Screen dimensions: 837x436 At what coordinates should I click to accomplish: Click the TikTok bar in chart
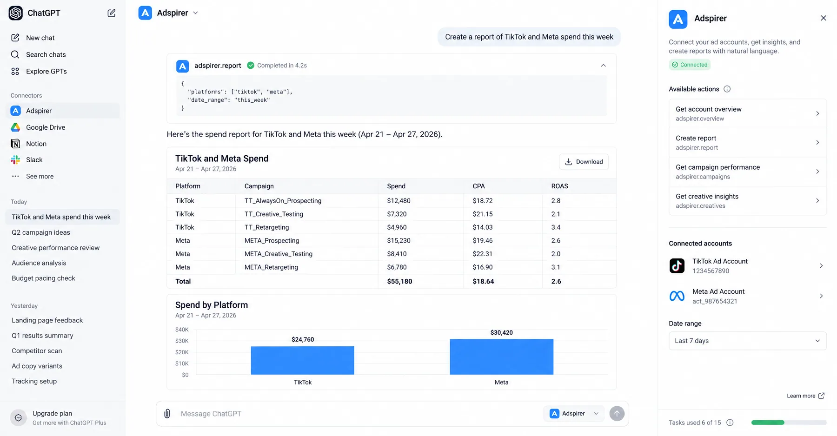[x=302, y=360]
